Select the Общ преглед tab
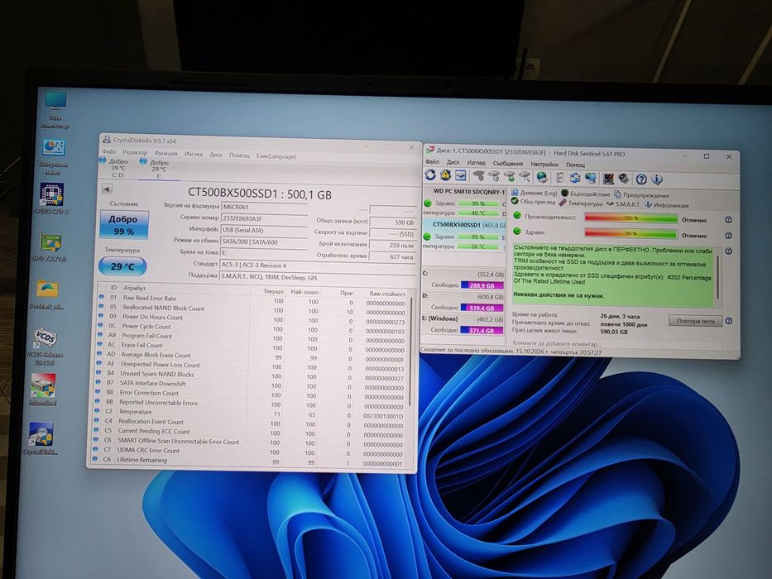This screenshot has height=579, width=772. click(533, 201)
